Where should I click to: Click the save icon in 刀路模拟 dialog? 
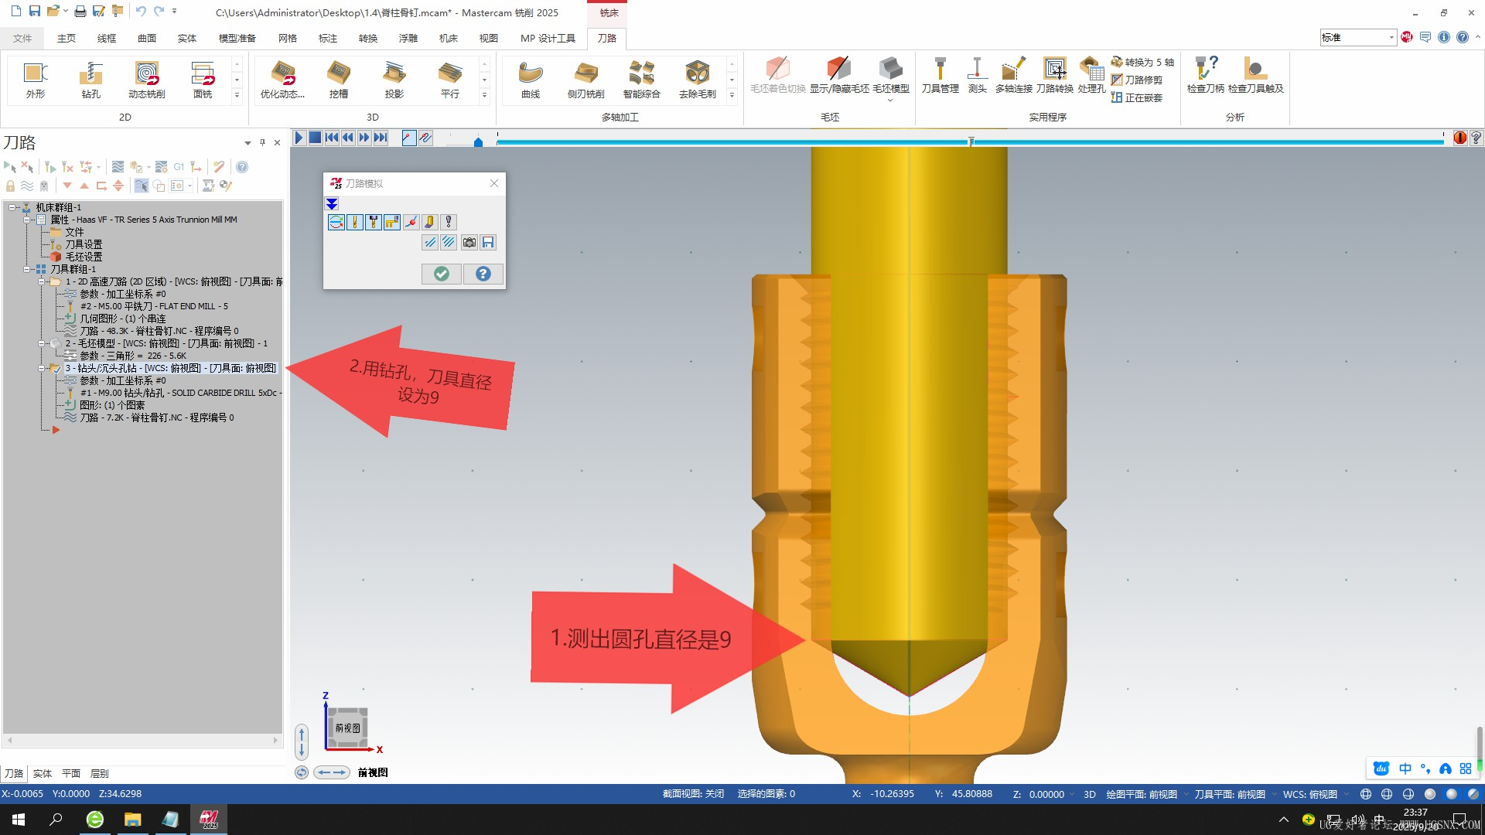click(x=488, y=243)
